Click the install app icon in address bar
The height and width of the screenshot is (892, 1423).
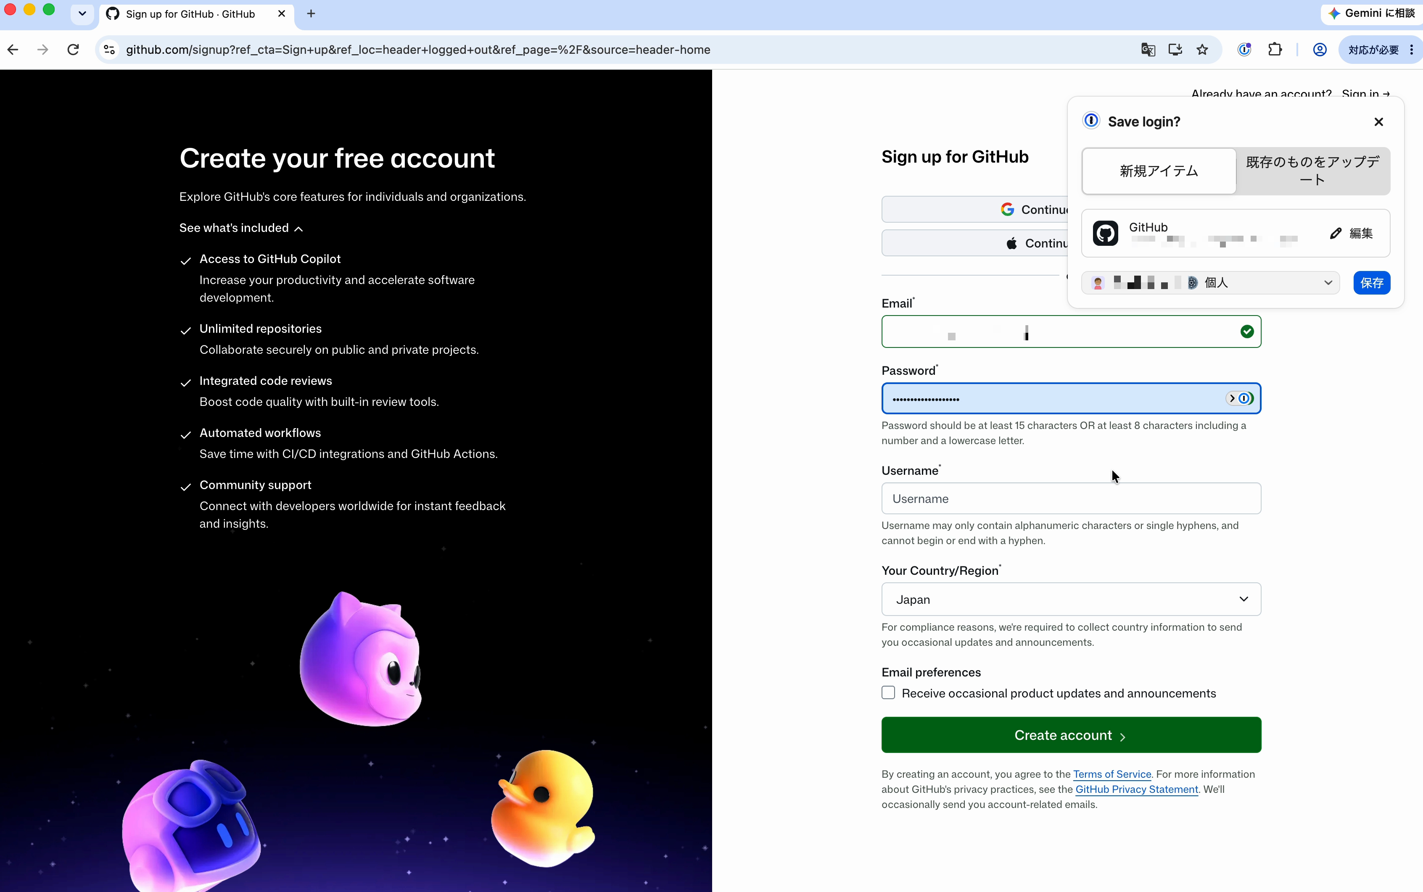(x=1175, y=50)
